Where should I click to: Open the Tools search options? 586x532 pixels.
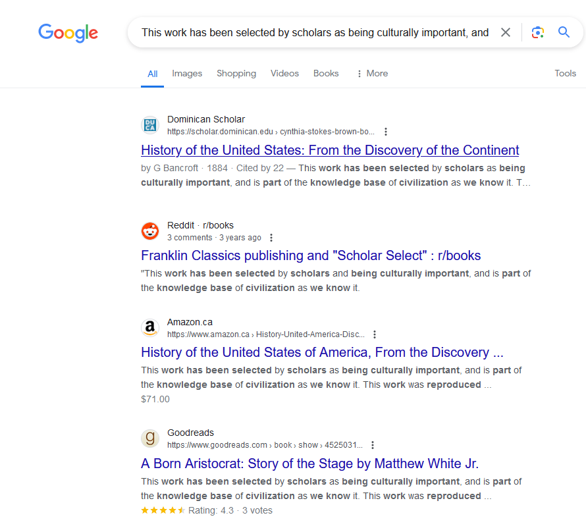[565, 74]
